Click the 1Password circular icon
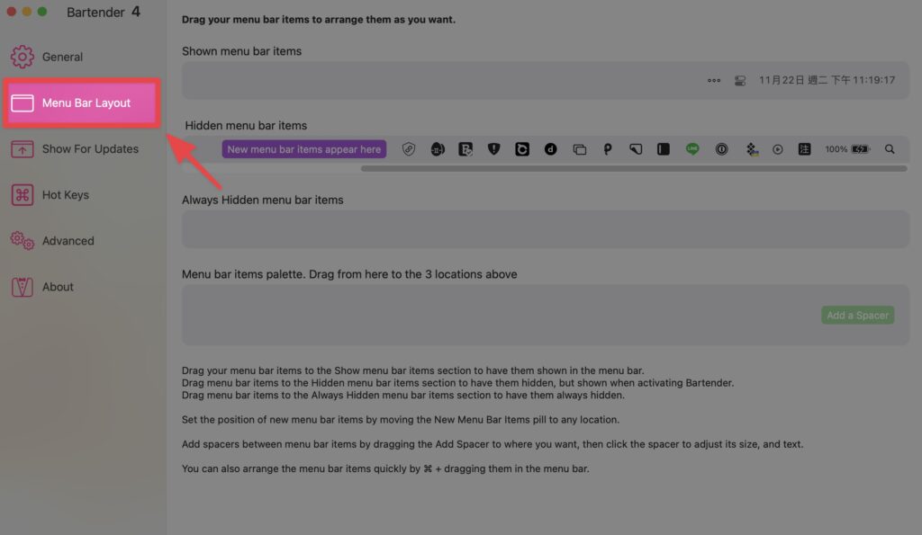Screen dimensions: 922x535 click(721, 149)
